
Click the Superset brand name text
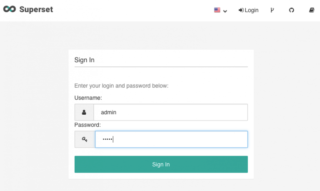pyautogui.click(x=36, y=9)
